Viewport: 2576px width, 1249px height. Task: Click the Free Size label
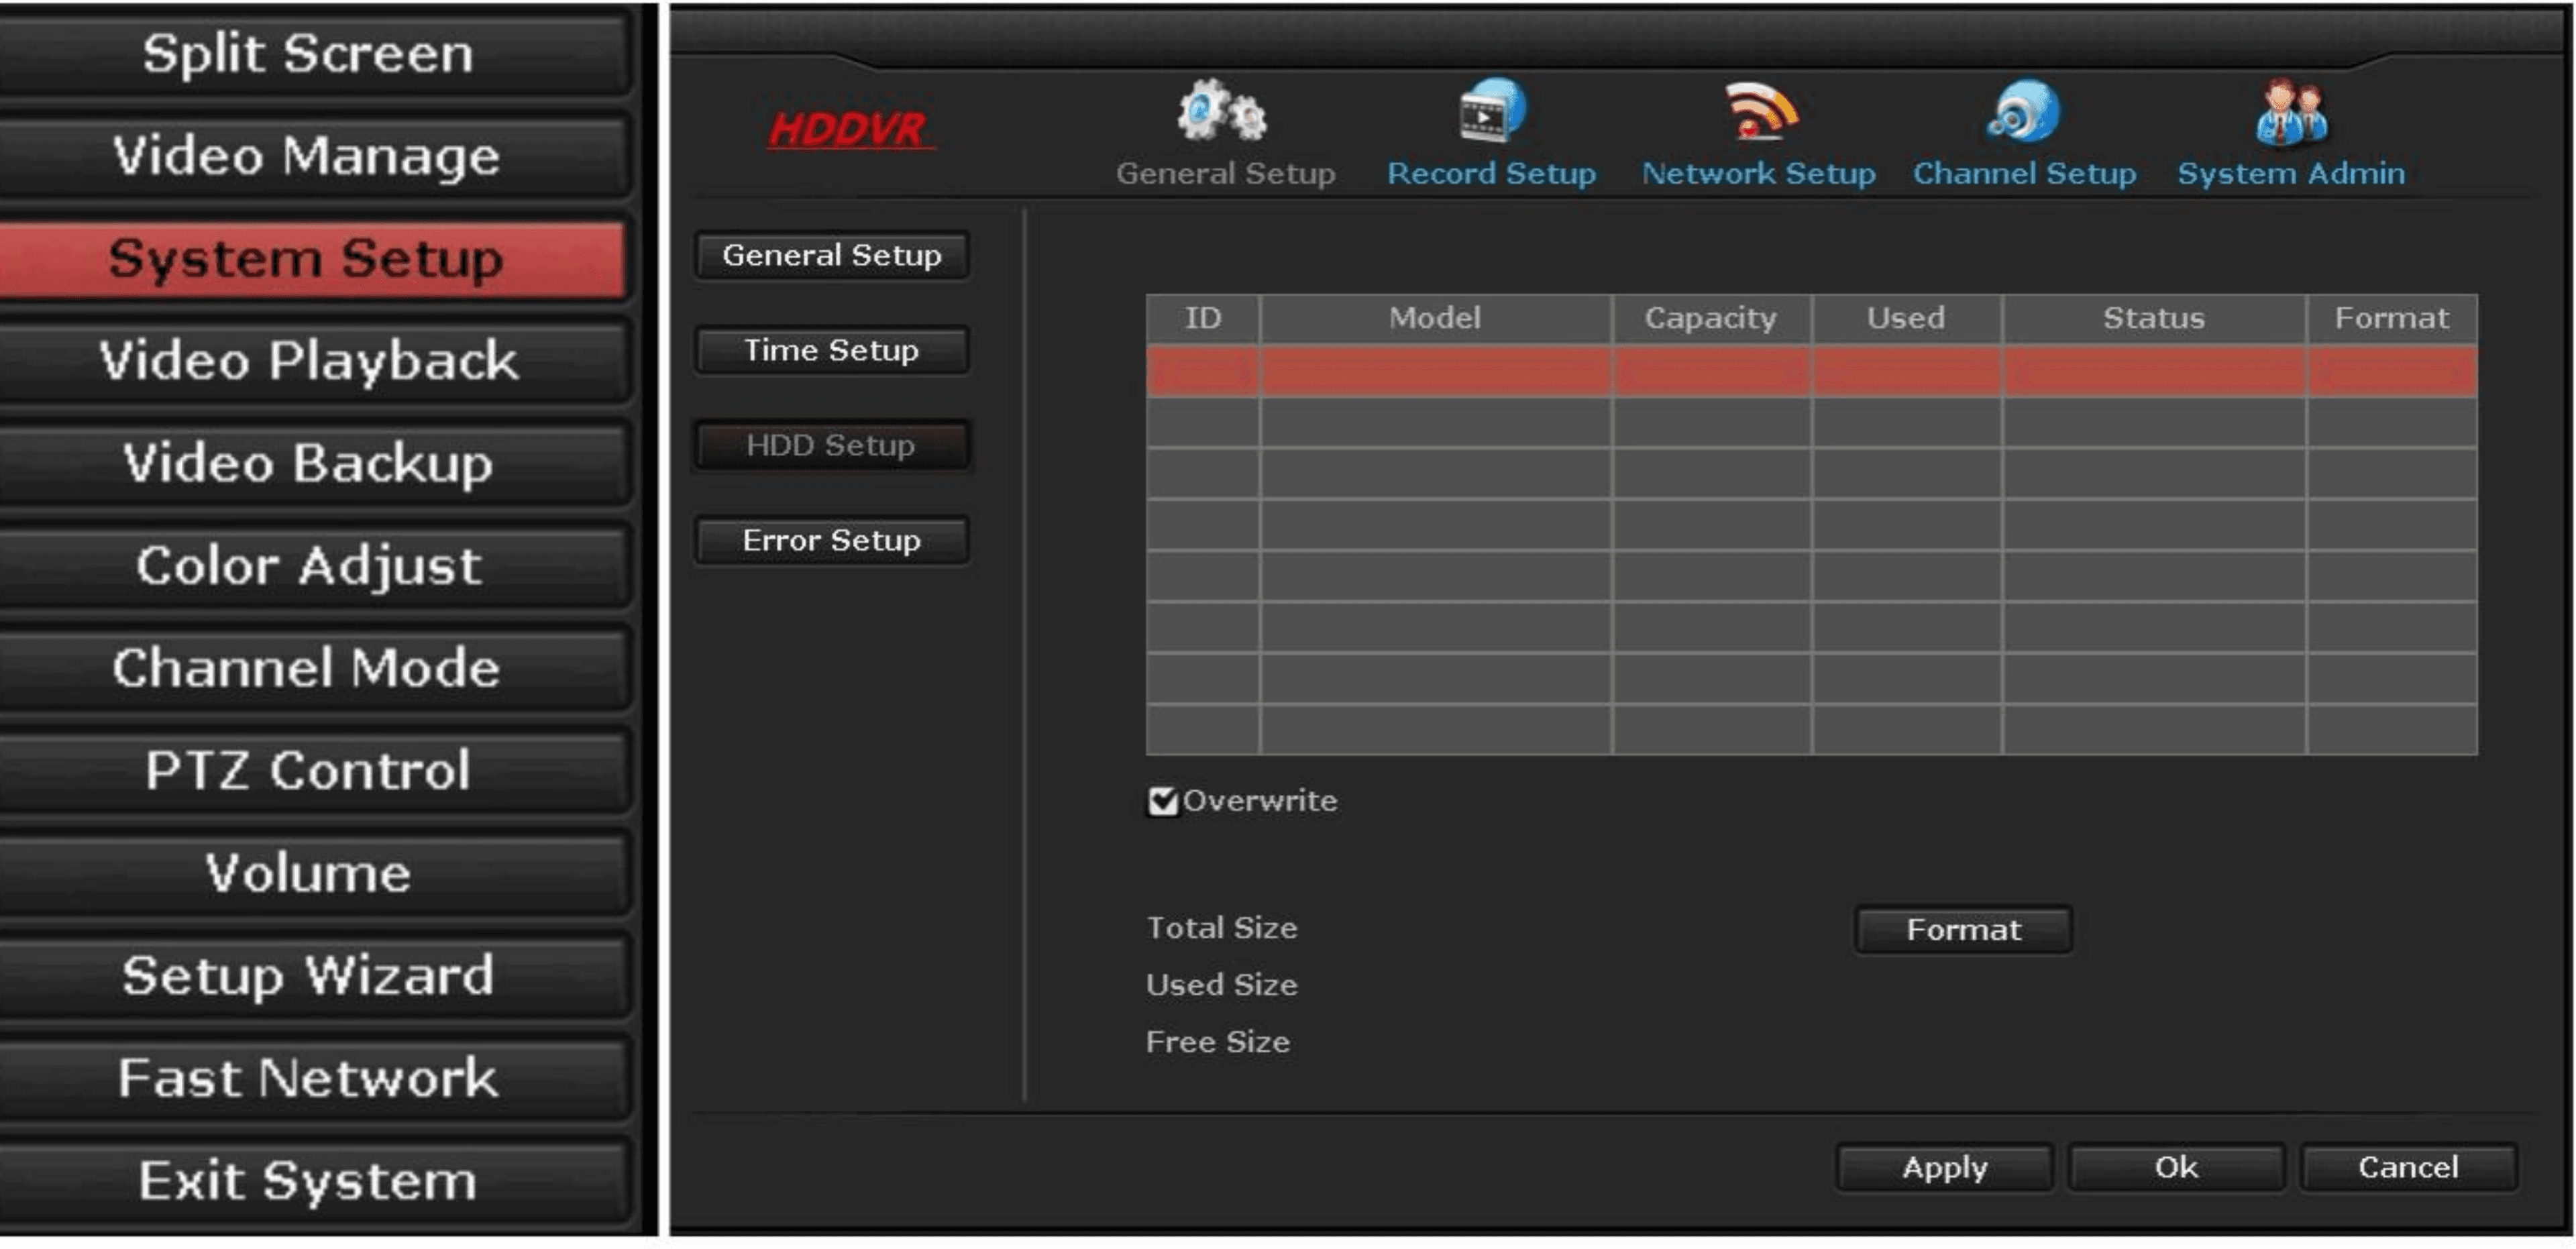click(1218, 1043)
